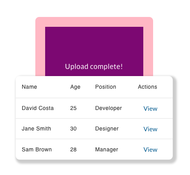Click the Manager position cell
Image resolution: width=190 pixels, height=175 pixels.
(x=107, y=150)
